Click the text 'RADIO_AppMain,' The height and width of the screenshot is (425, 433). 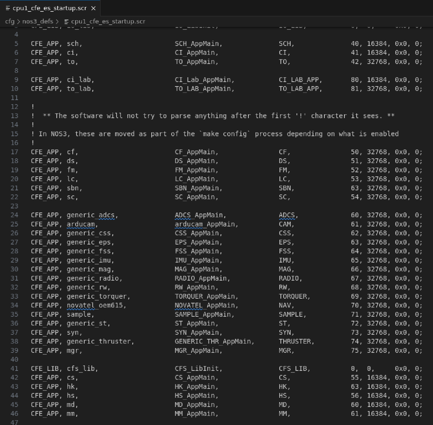coord(203,278)
